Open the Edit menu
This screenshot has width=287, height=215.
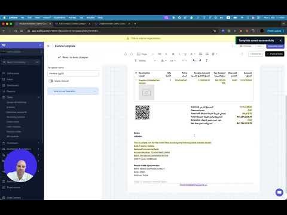point(29,18)
